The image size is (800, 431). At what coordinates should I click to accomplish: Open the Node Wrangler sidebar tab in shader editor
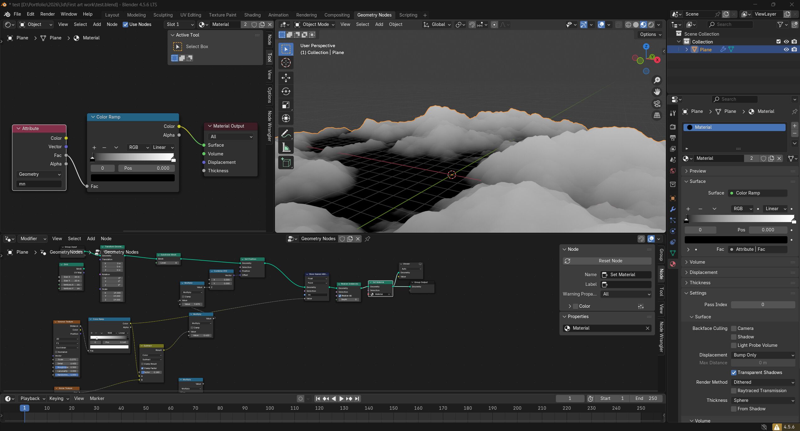point(269,126)
